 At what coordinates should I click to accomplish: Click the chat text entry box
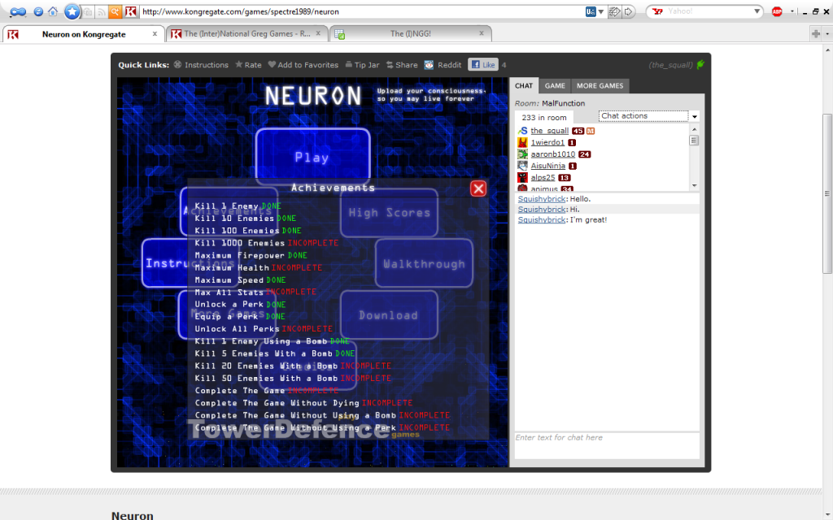pyautogui.click(x=607, y=444)
